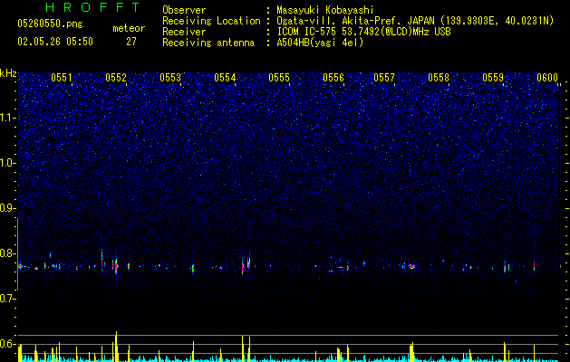570x362 pixels.
Task: Click the 0559 time marker
Action: [493, 78]
